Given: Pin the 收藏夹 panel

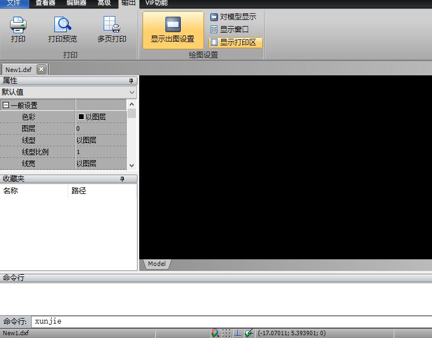Looking at the screenshot, I should coord(123,179).
